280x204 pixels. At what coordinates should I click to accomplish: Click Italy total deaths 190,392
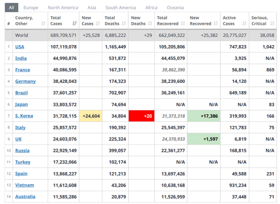(117, 127)
